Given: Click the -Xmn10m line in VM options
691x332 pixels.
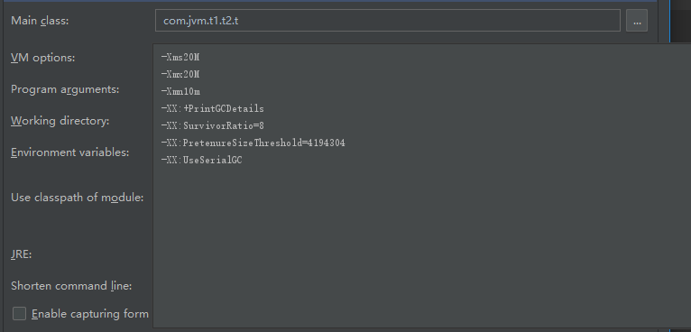Looking at the screenshot, I should tap(180, 91).
